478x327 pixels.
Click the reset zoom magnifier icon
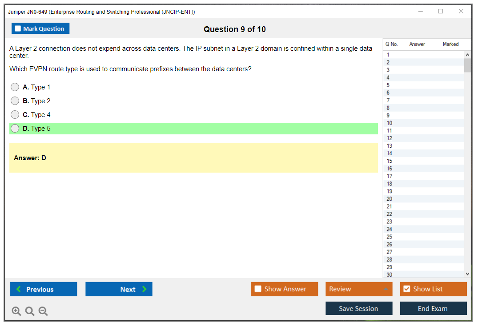pos(30,311)
